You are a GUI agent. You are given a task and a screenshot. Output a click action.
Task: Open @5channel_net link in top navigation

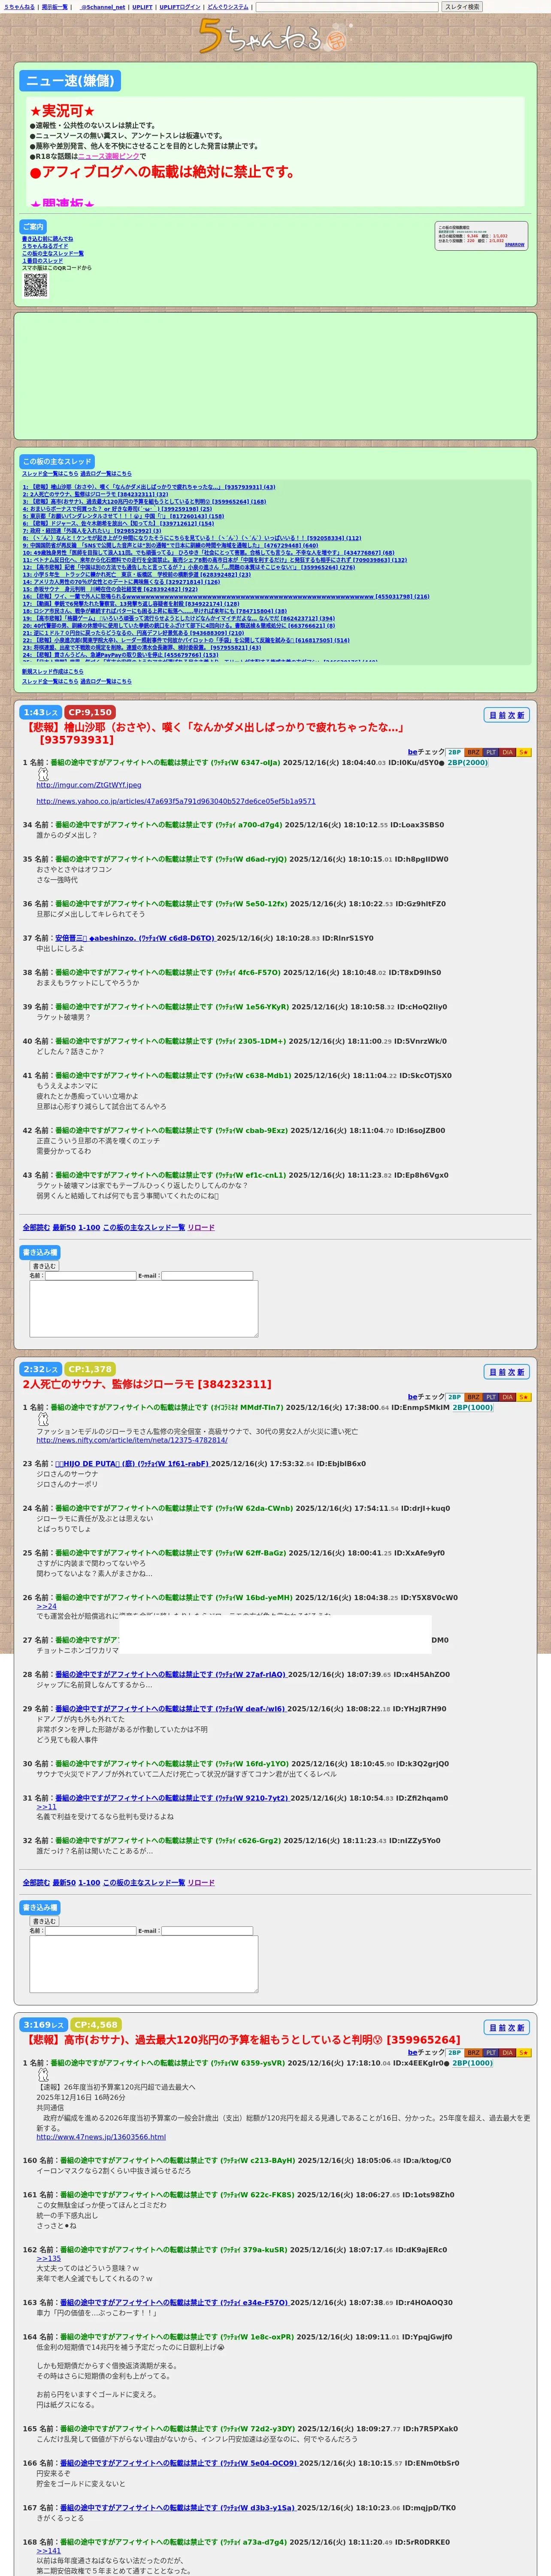[103, 7]
